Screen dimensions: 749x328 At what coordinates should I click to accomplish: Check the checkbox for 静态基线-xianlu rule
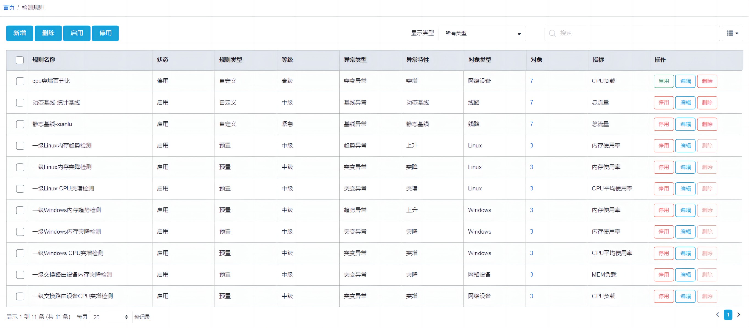click(20, 124)
